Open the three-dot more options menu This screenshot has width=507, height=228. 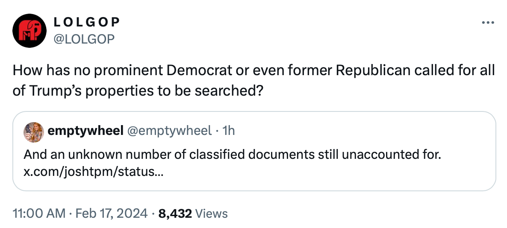point(488,23)
